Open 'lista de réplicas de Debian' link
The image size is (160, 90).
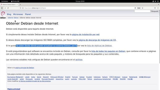tap(99, 45)
